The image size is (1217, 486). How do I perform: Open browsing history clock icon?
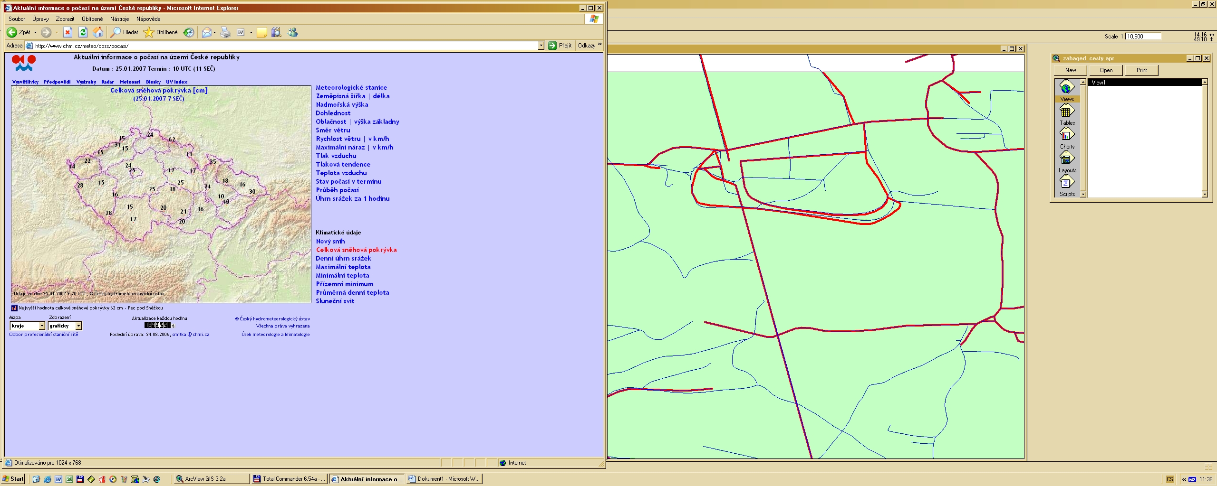click(189, 32)
